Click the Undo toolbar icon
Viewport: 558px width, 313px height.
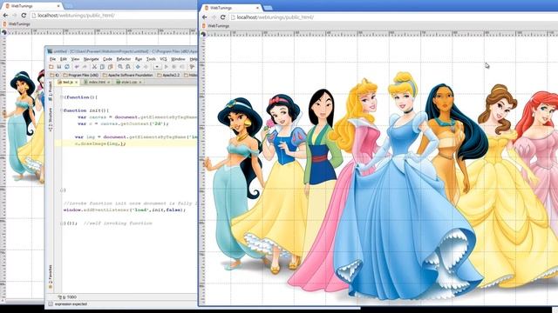point(77,67)
